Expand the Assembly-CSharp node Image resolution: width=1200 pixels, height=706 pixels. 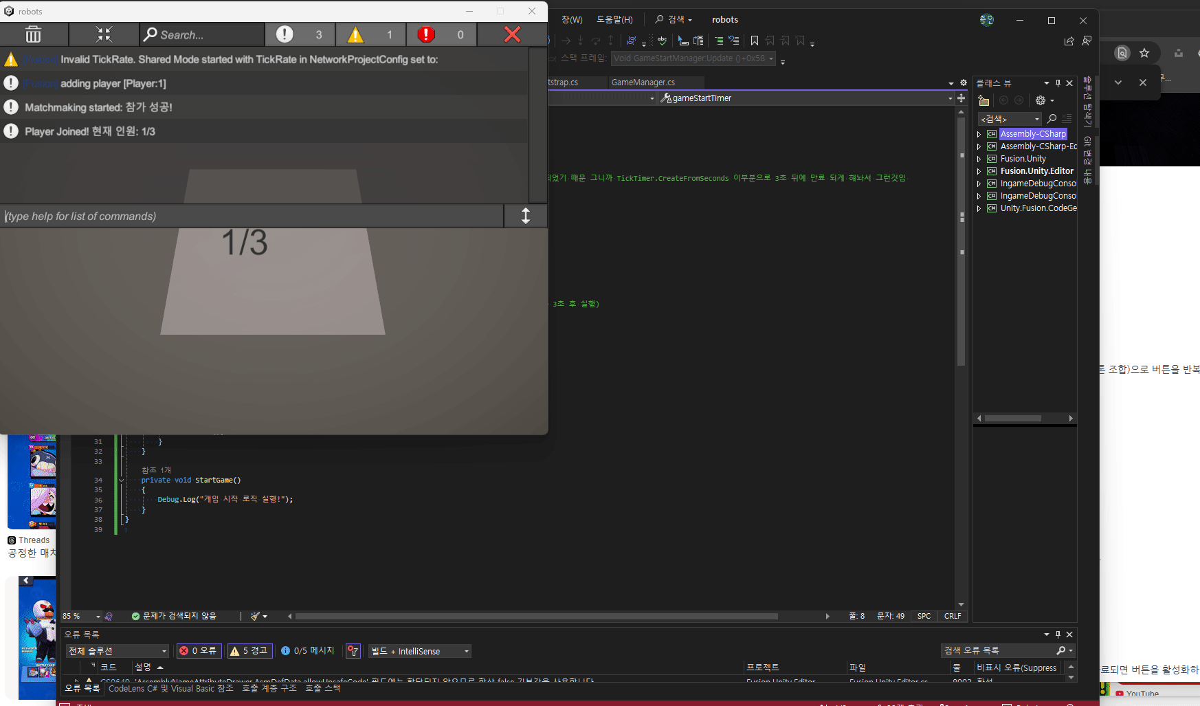coord(979,134)
